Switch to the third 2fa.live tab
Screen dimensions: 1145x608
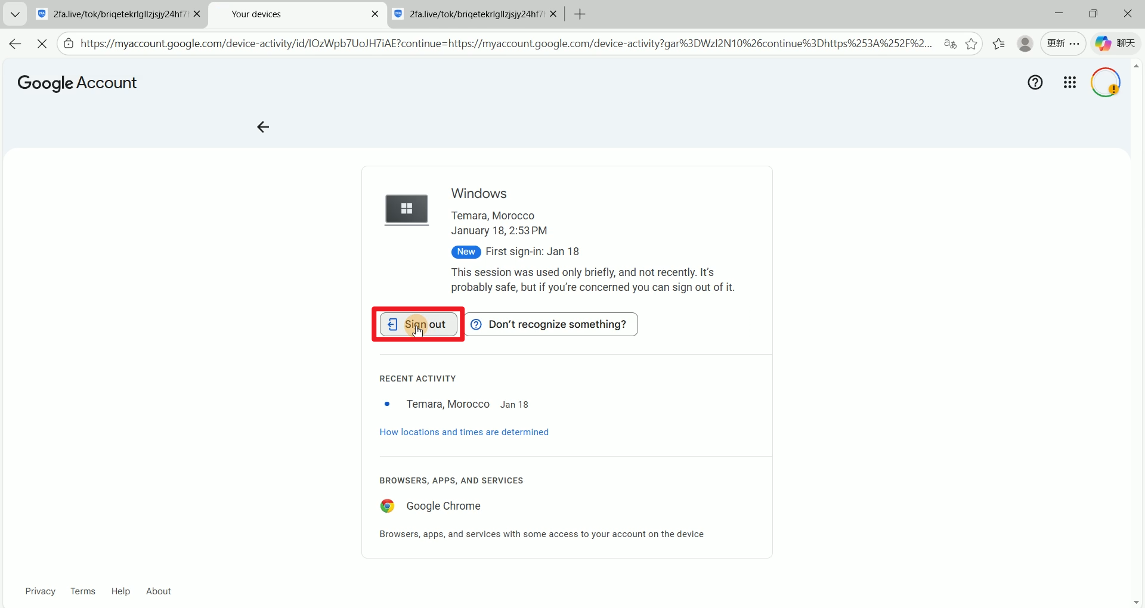pyautogui.click(x=471, y=14)
